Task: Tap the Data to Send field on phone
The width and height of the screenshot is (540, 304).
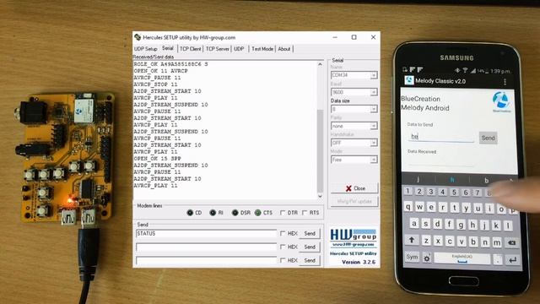Action: (x=441, y=137)
